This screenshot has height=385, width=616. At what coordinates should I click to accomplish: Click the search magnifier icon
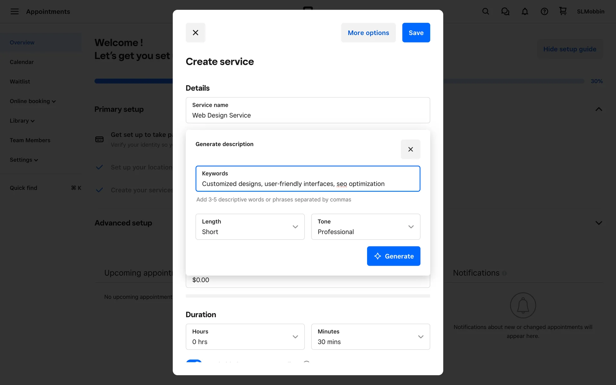[485, 12]
